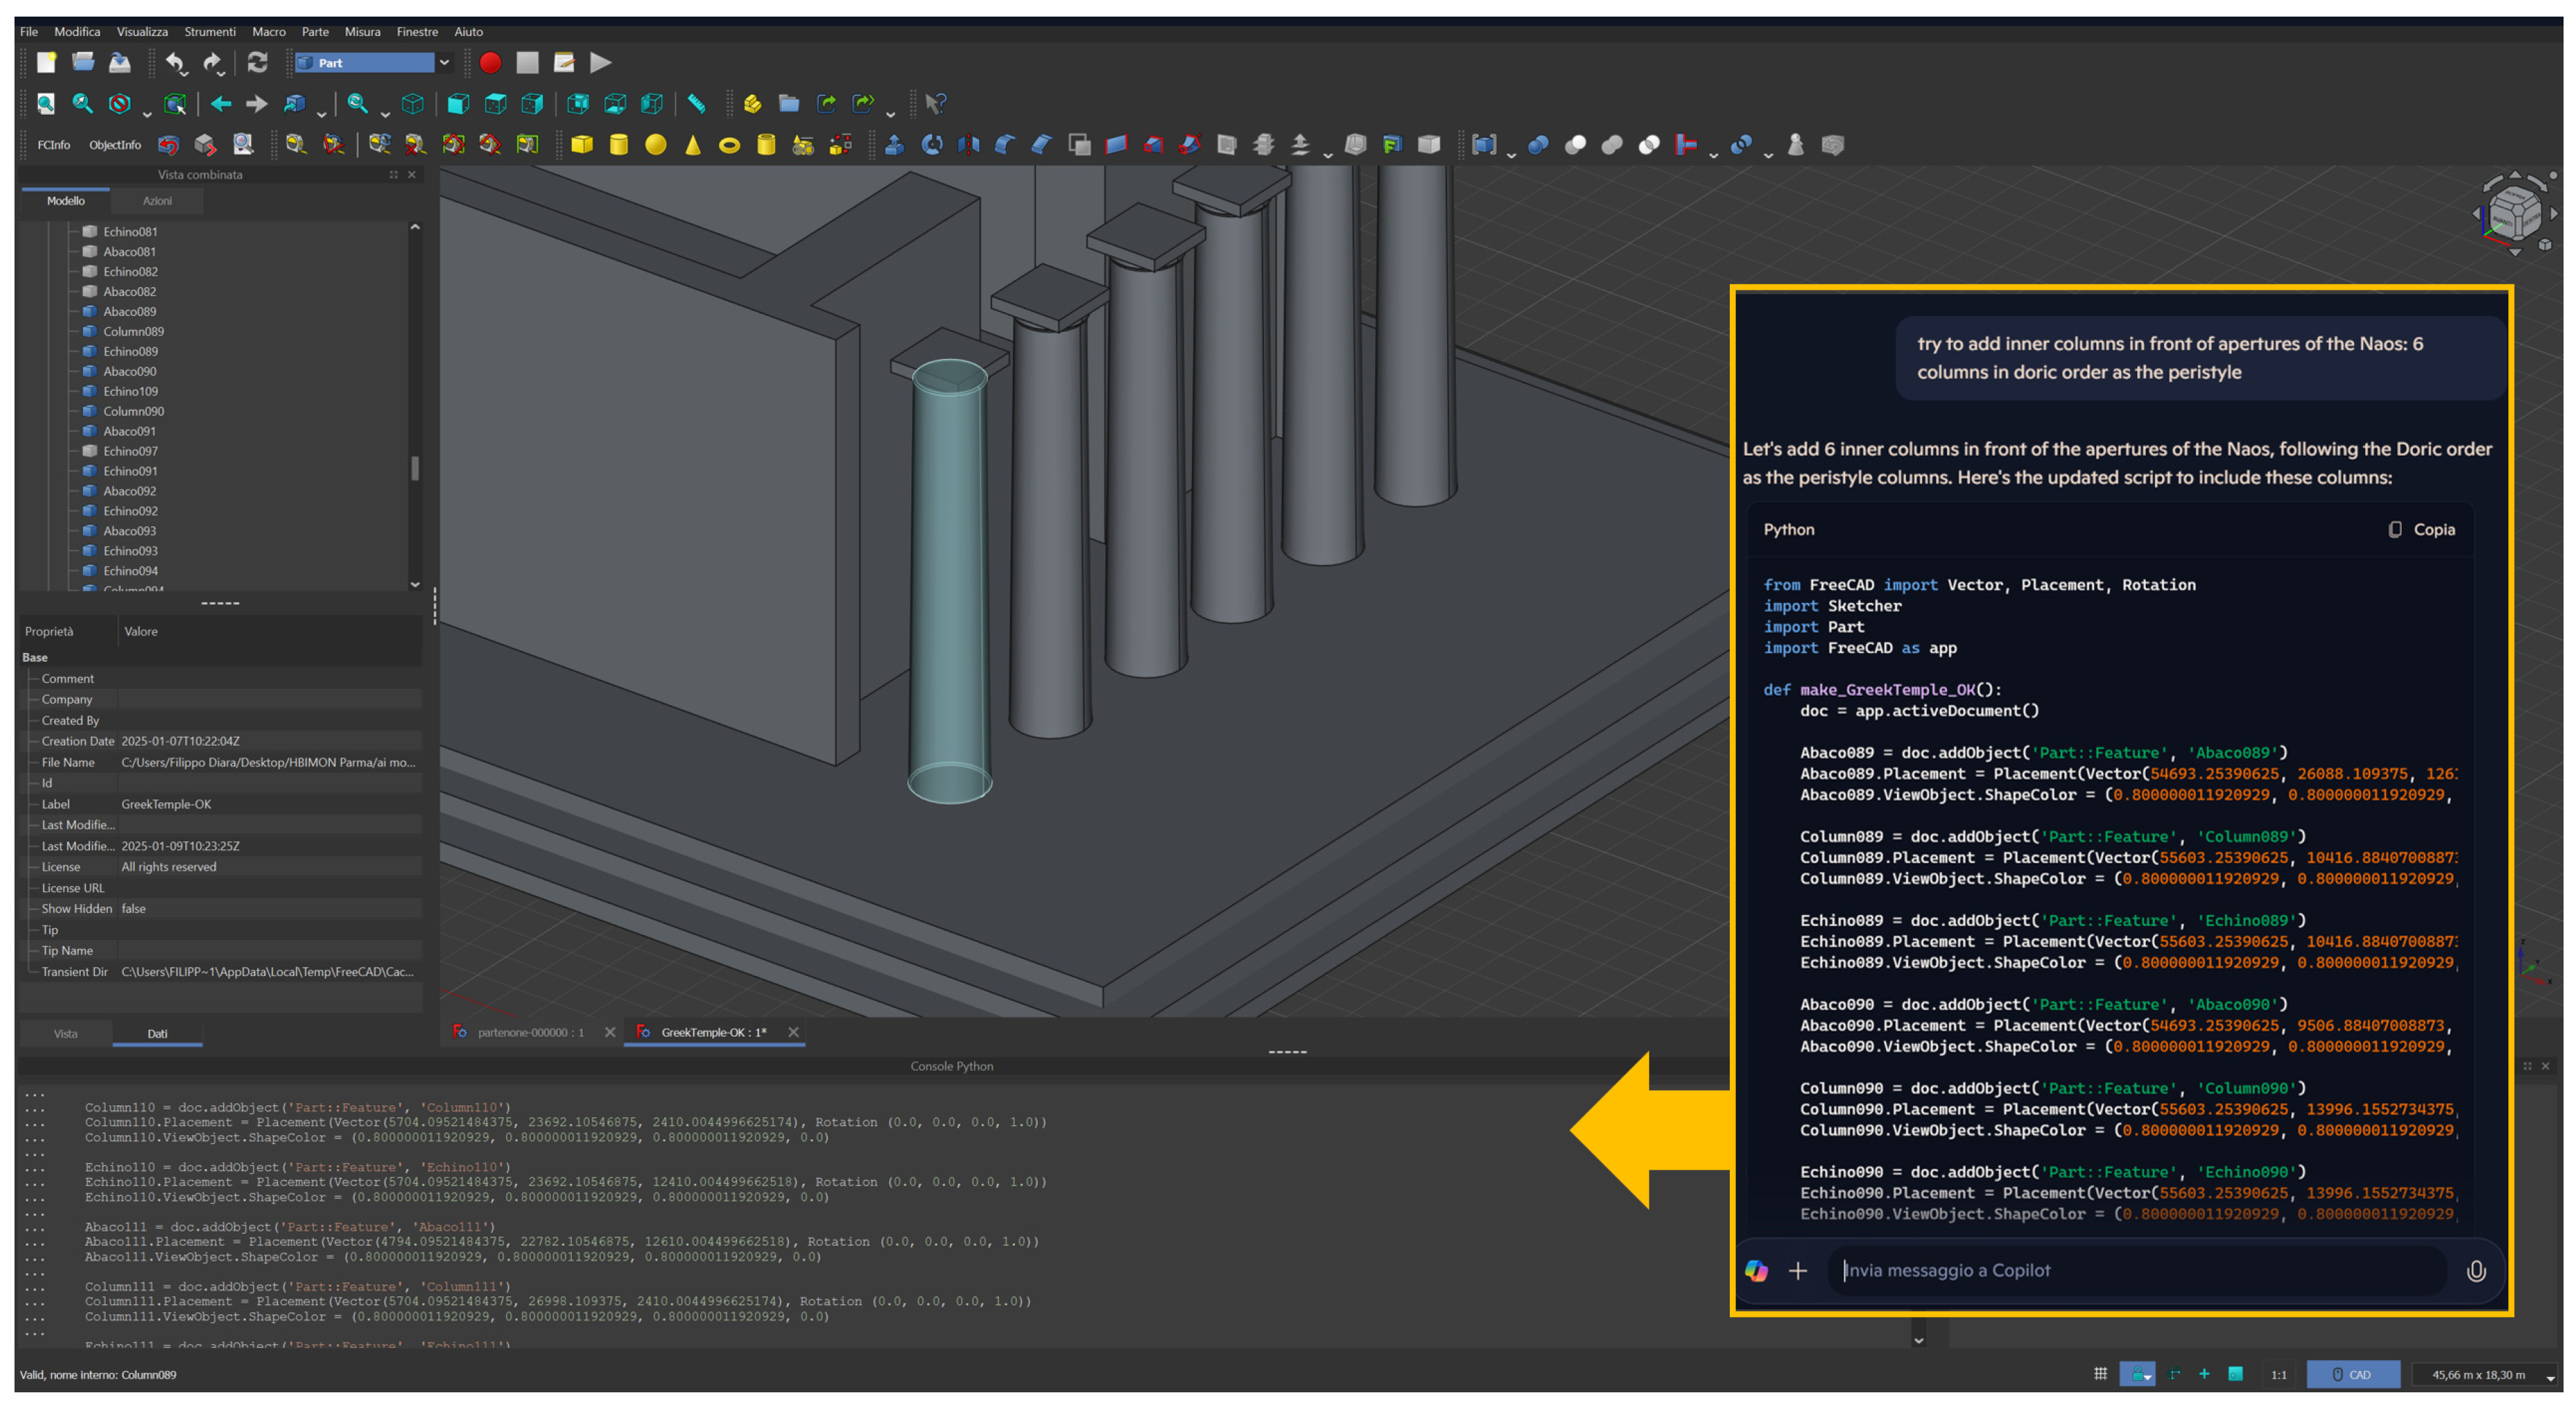Click the refresh recompute icon

coord(257,62)
